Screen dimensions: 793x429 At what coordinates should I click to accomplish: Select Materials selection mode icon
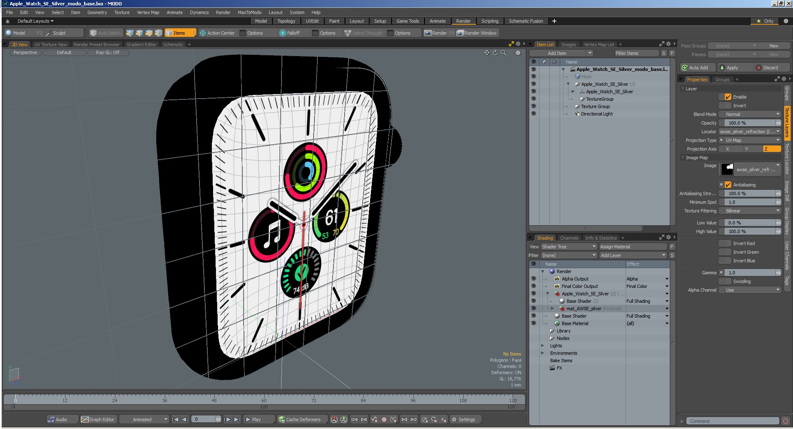[158, 33]
